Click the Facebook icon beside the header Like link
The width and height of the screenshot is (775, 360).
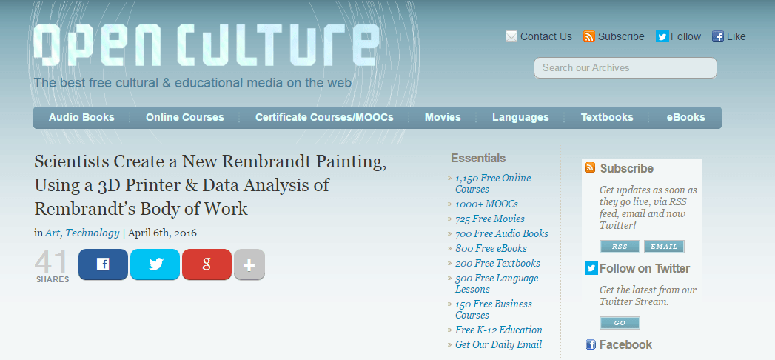[x=718, y=36]
